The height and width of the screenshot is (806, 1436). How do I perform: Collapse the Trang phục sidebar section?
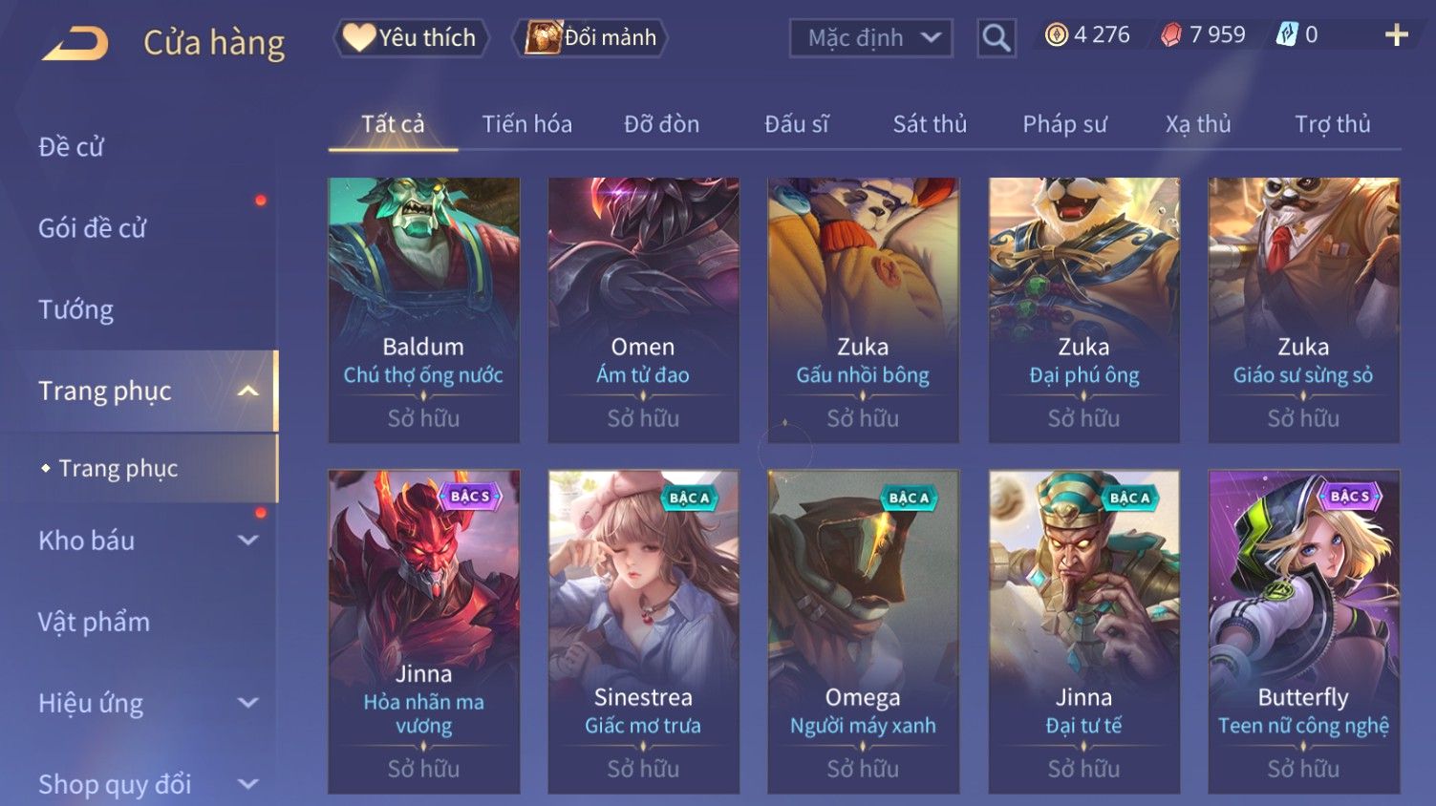tap(247, 391)
